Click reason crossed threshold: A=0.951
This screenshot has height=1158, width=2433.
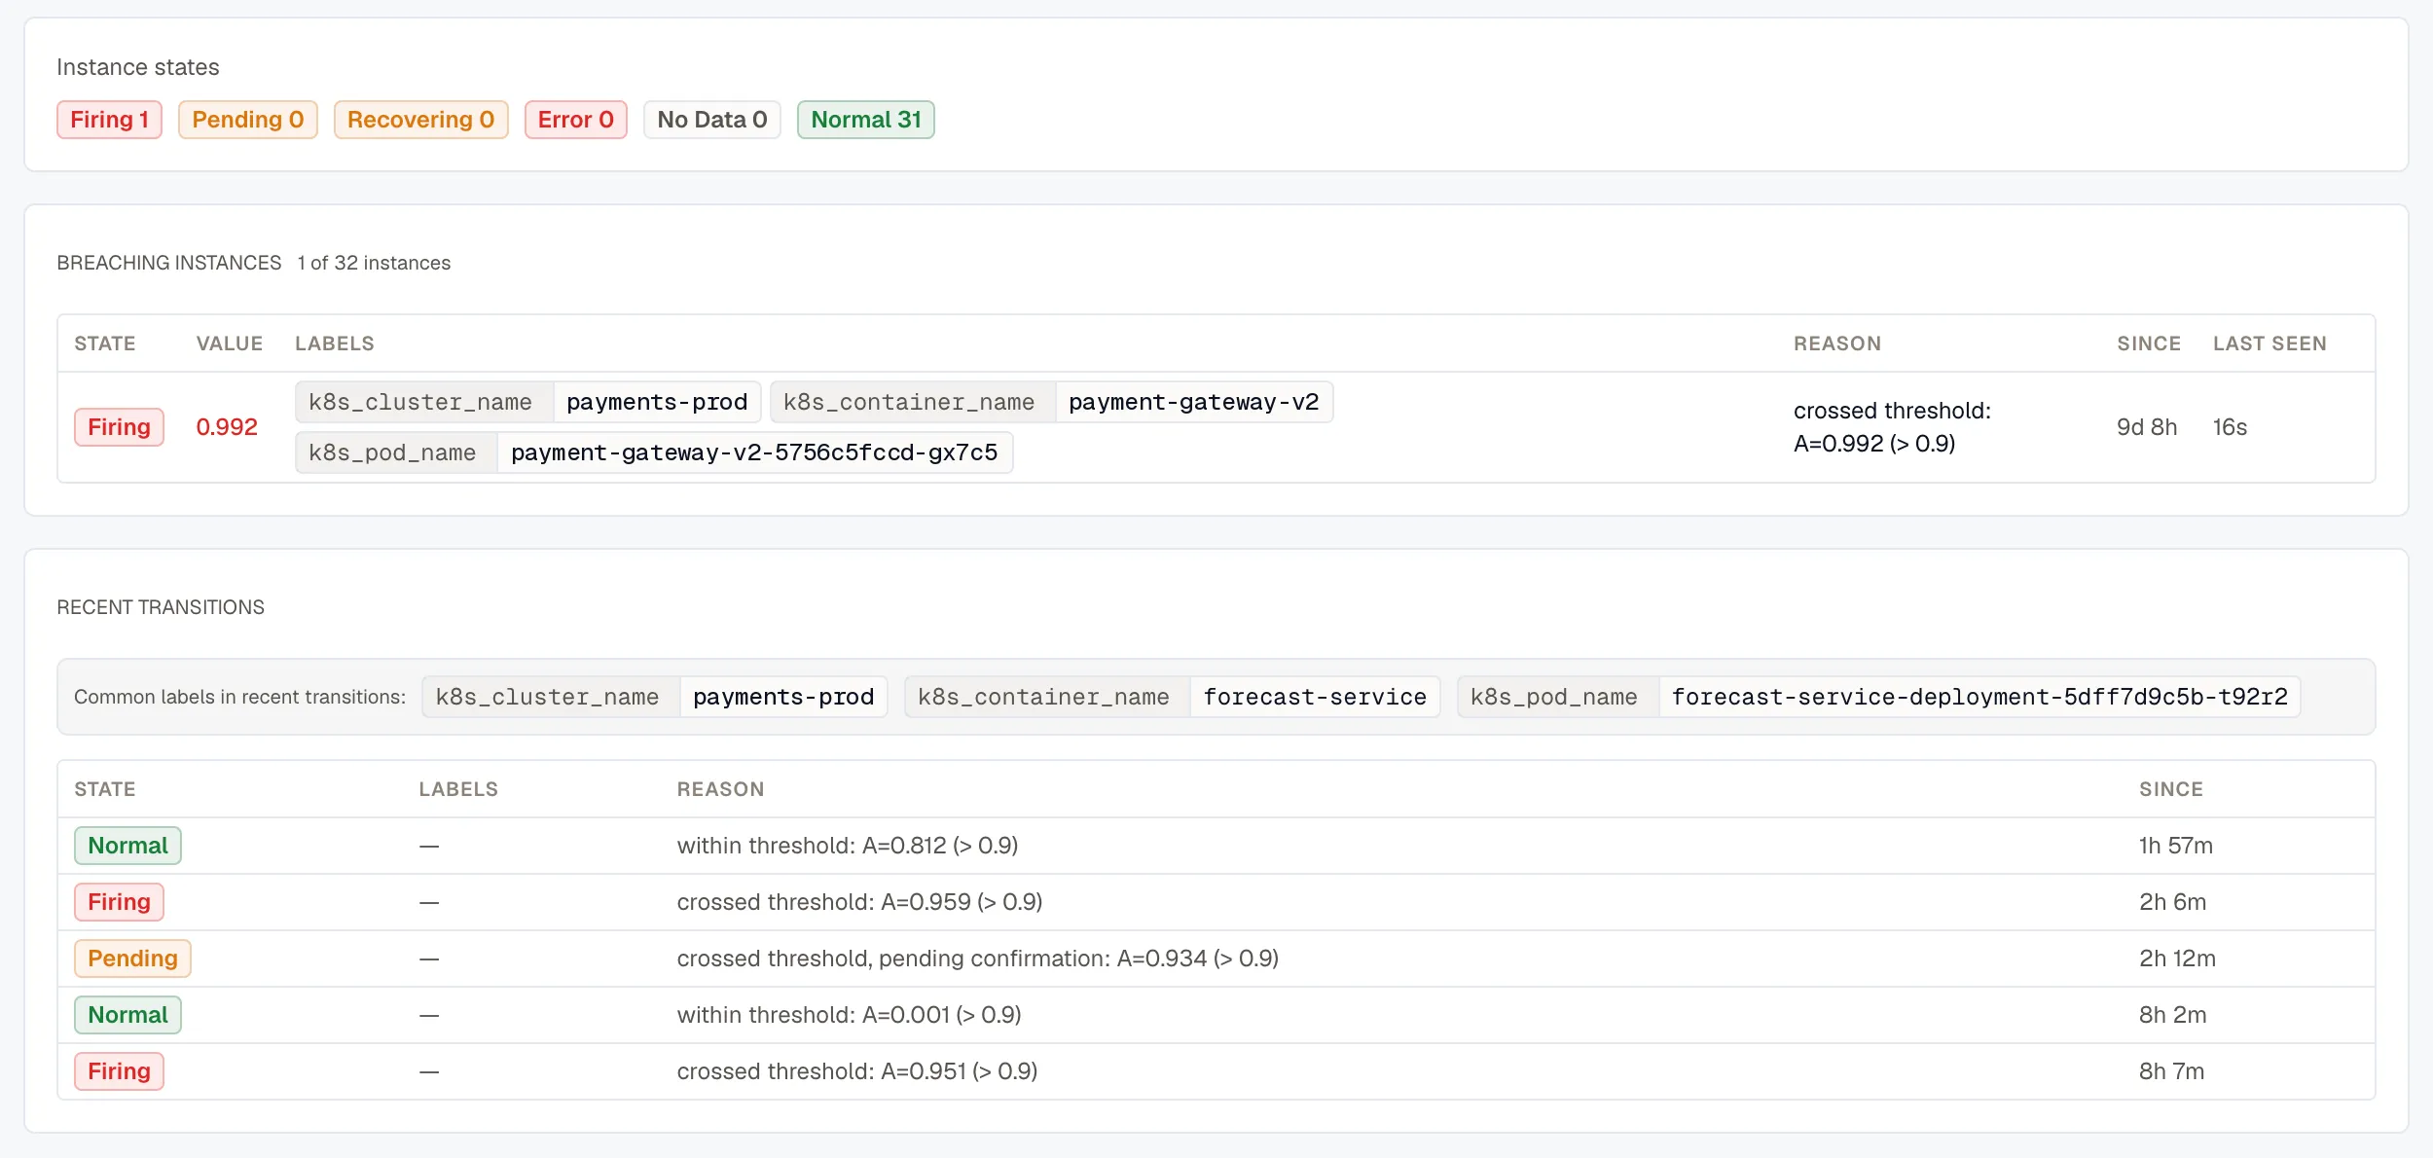tap(857, 1071)
